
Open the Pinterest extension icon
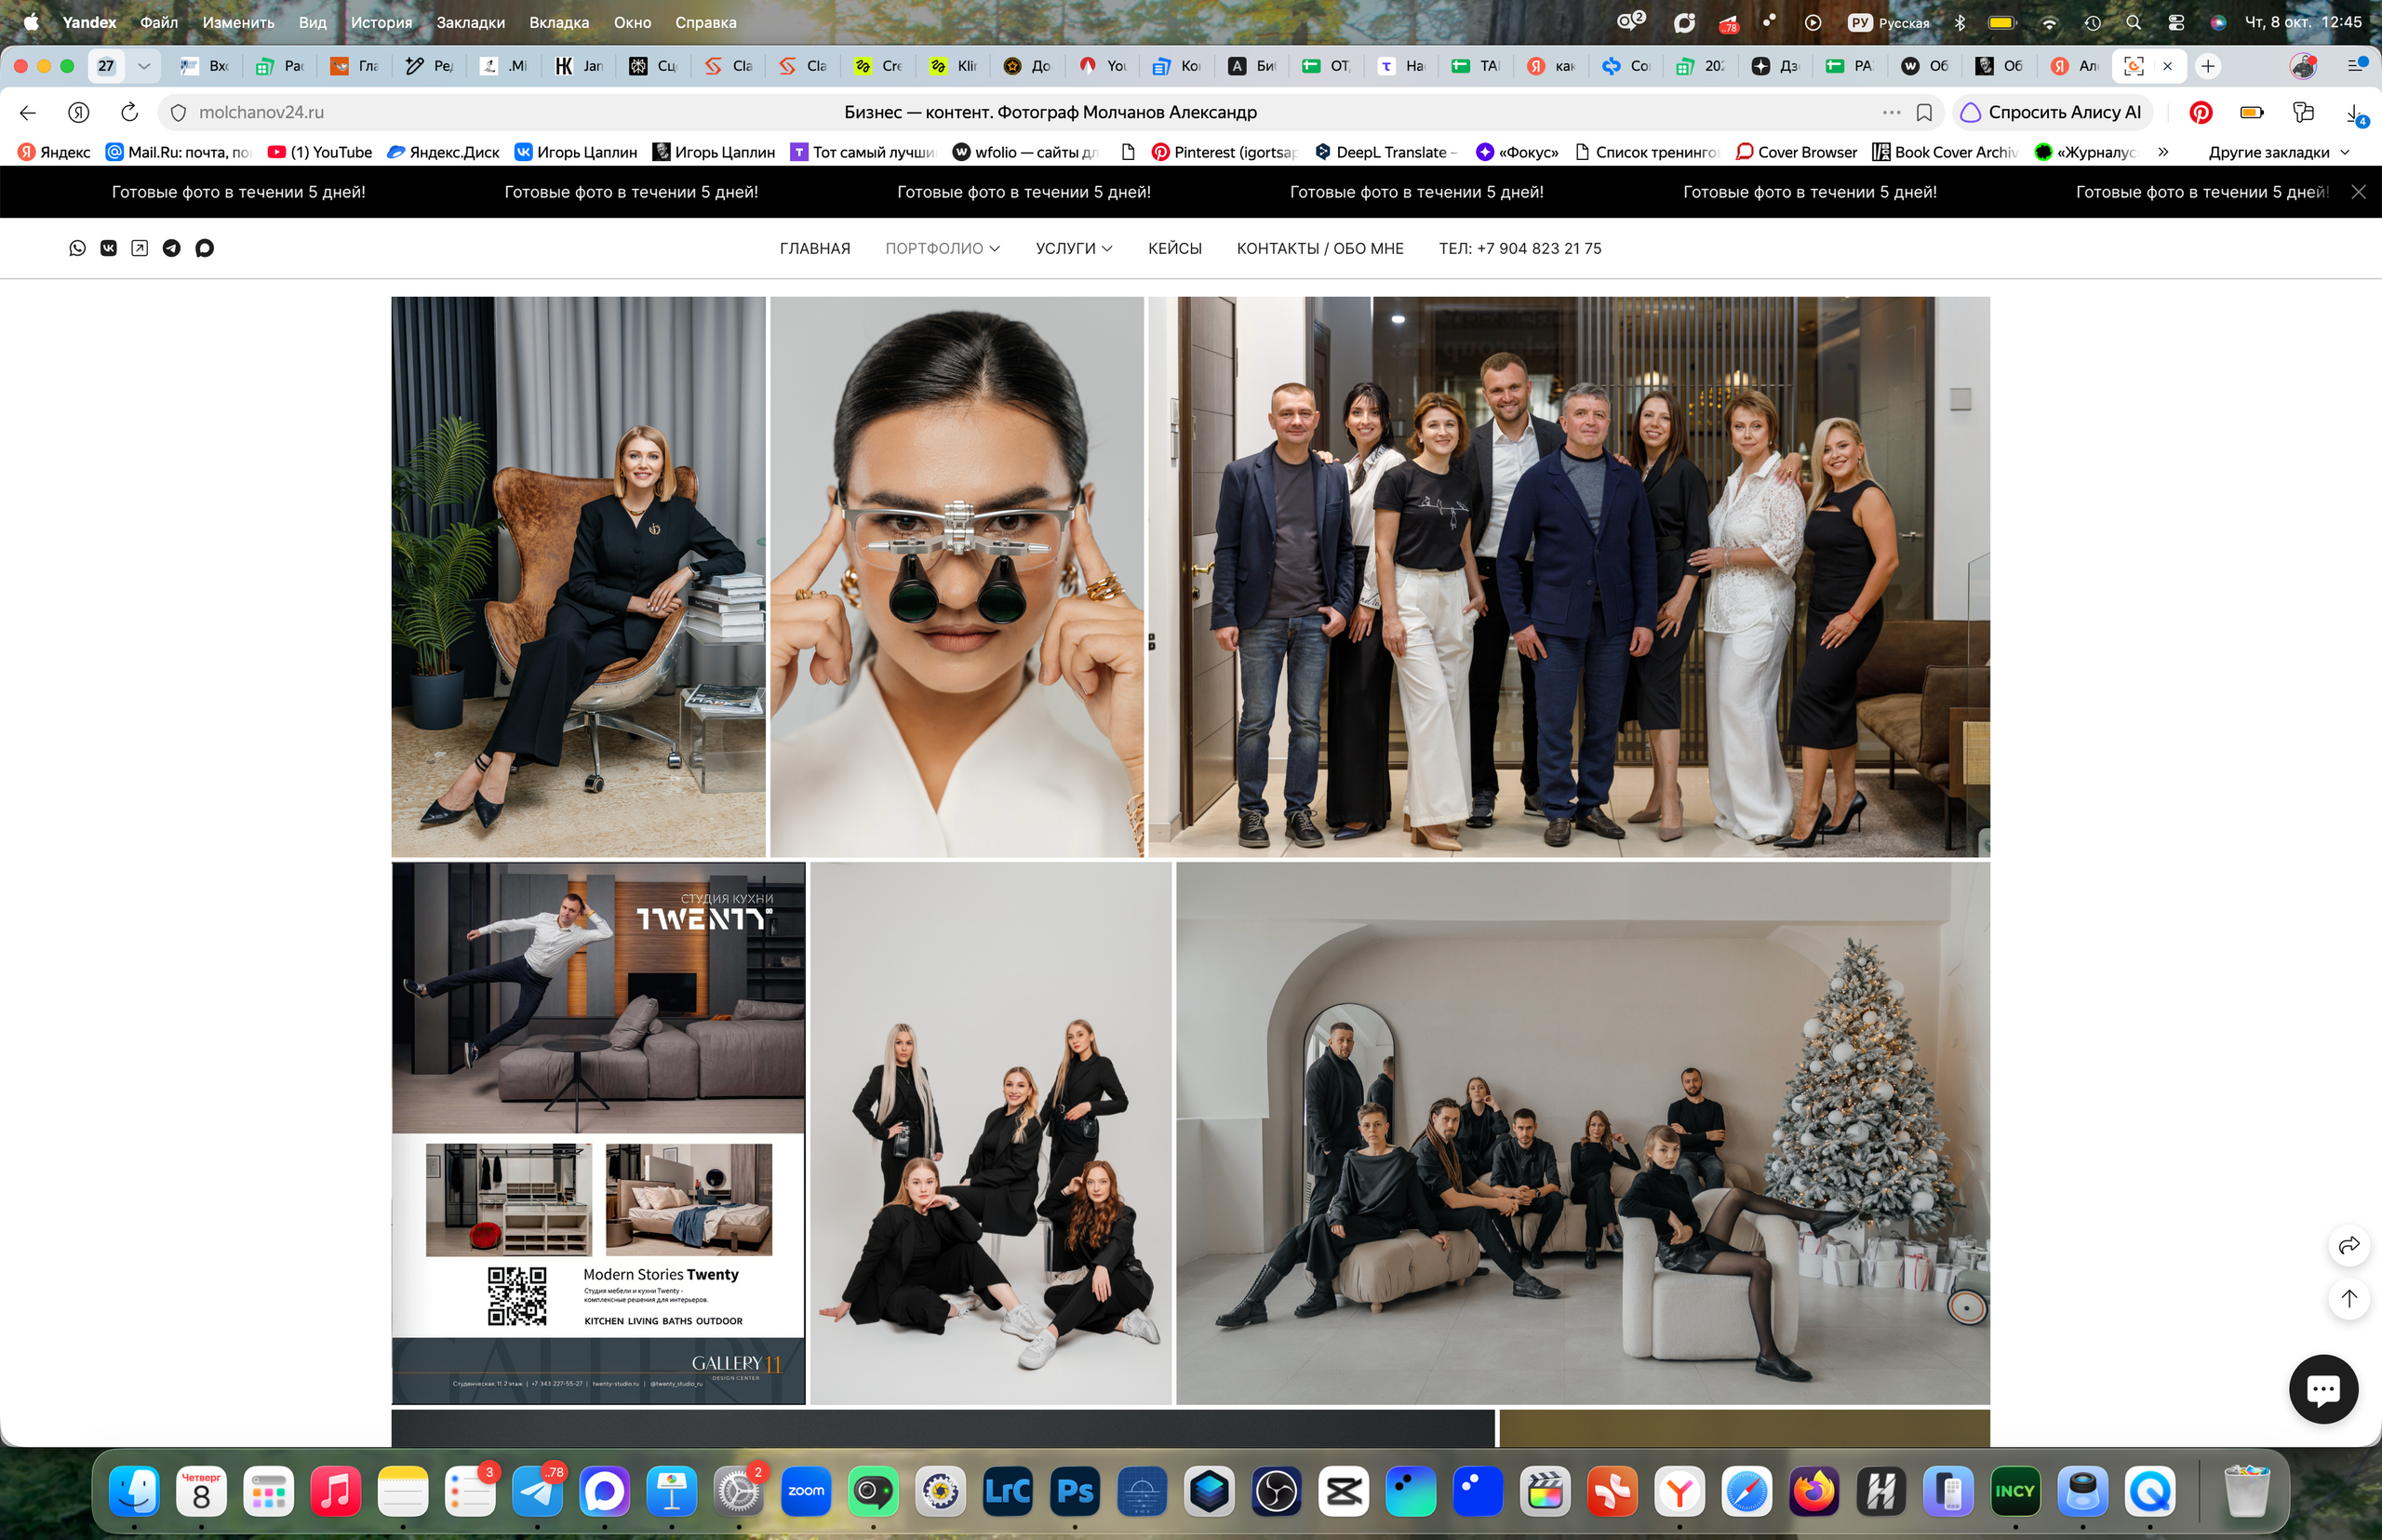click(2201, 112)
